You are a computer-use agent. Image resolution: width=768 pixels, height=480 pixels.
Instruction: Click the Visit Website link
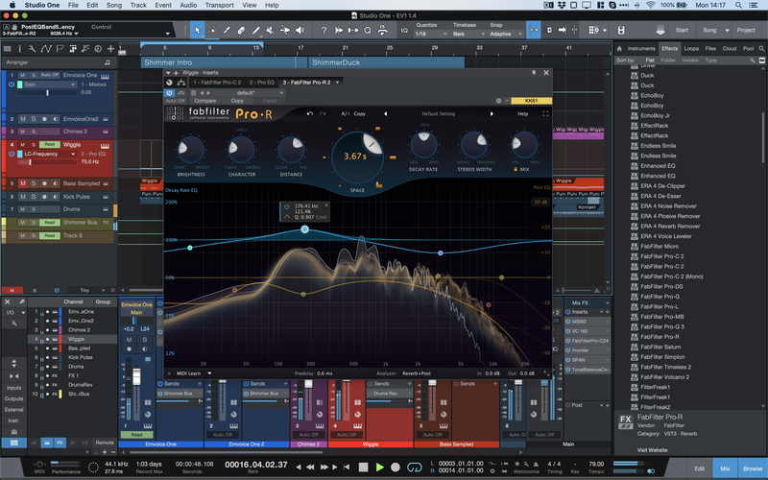click(652, 449)
